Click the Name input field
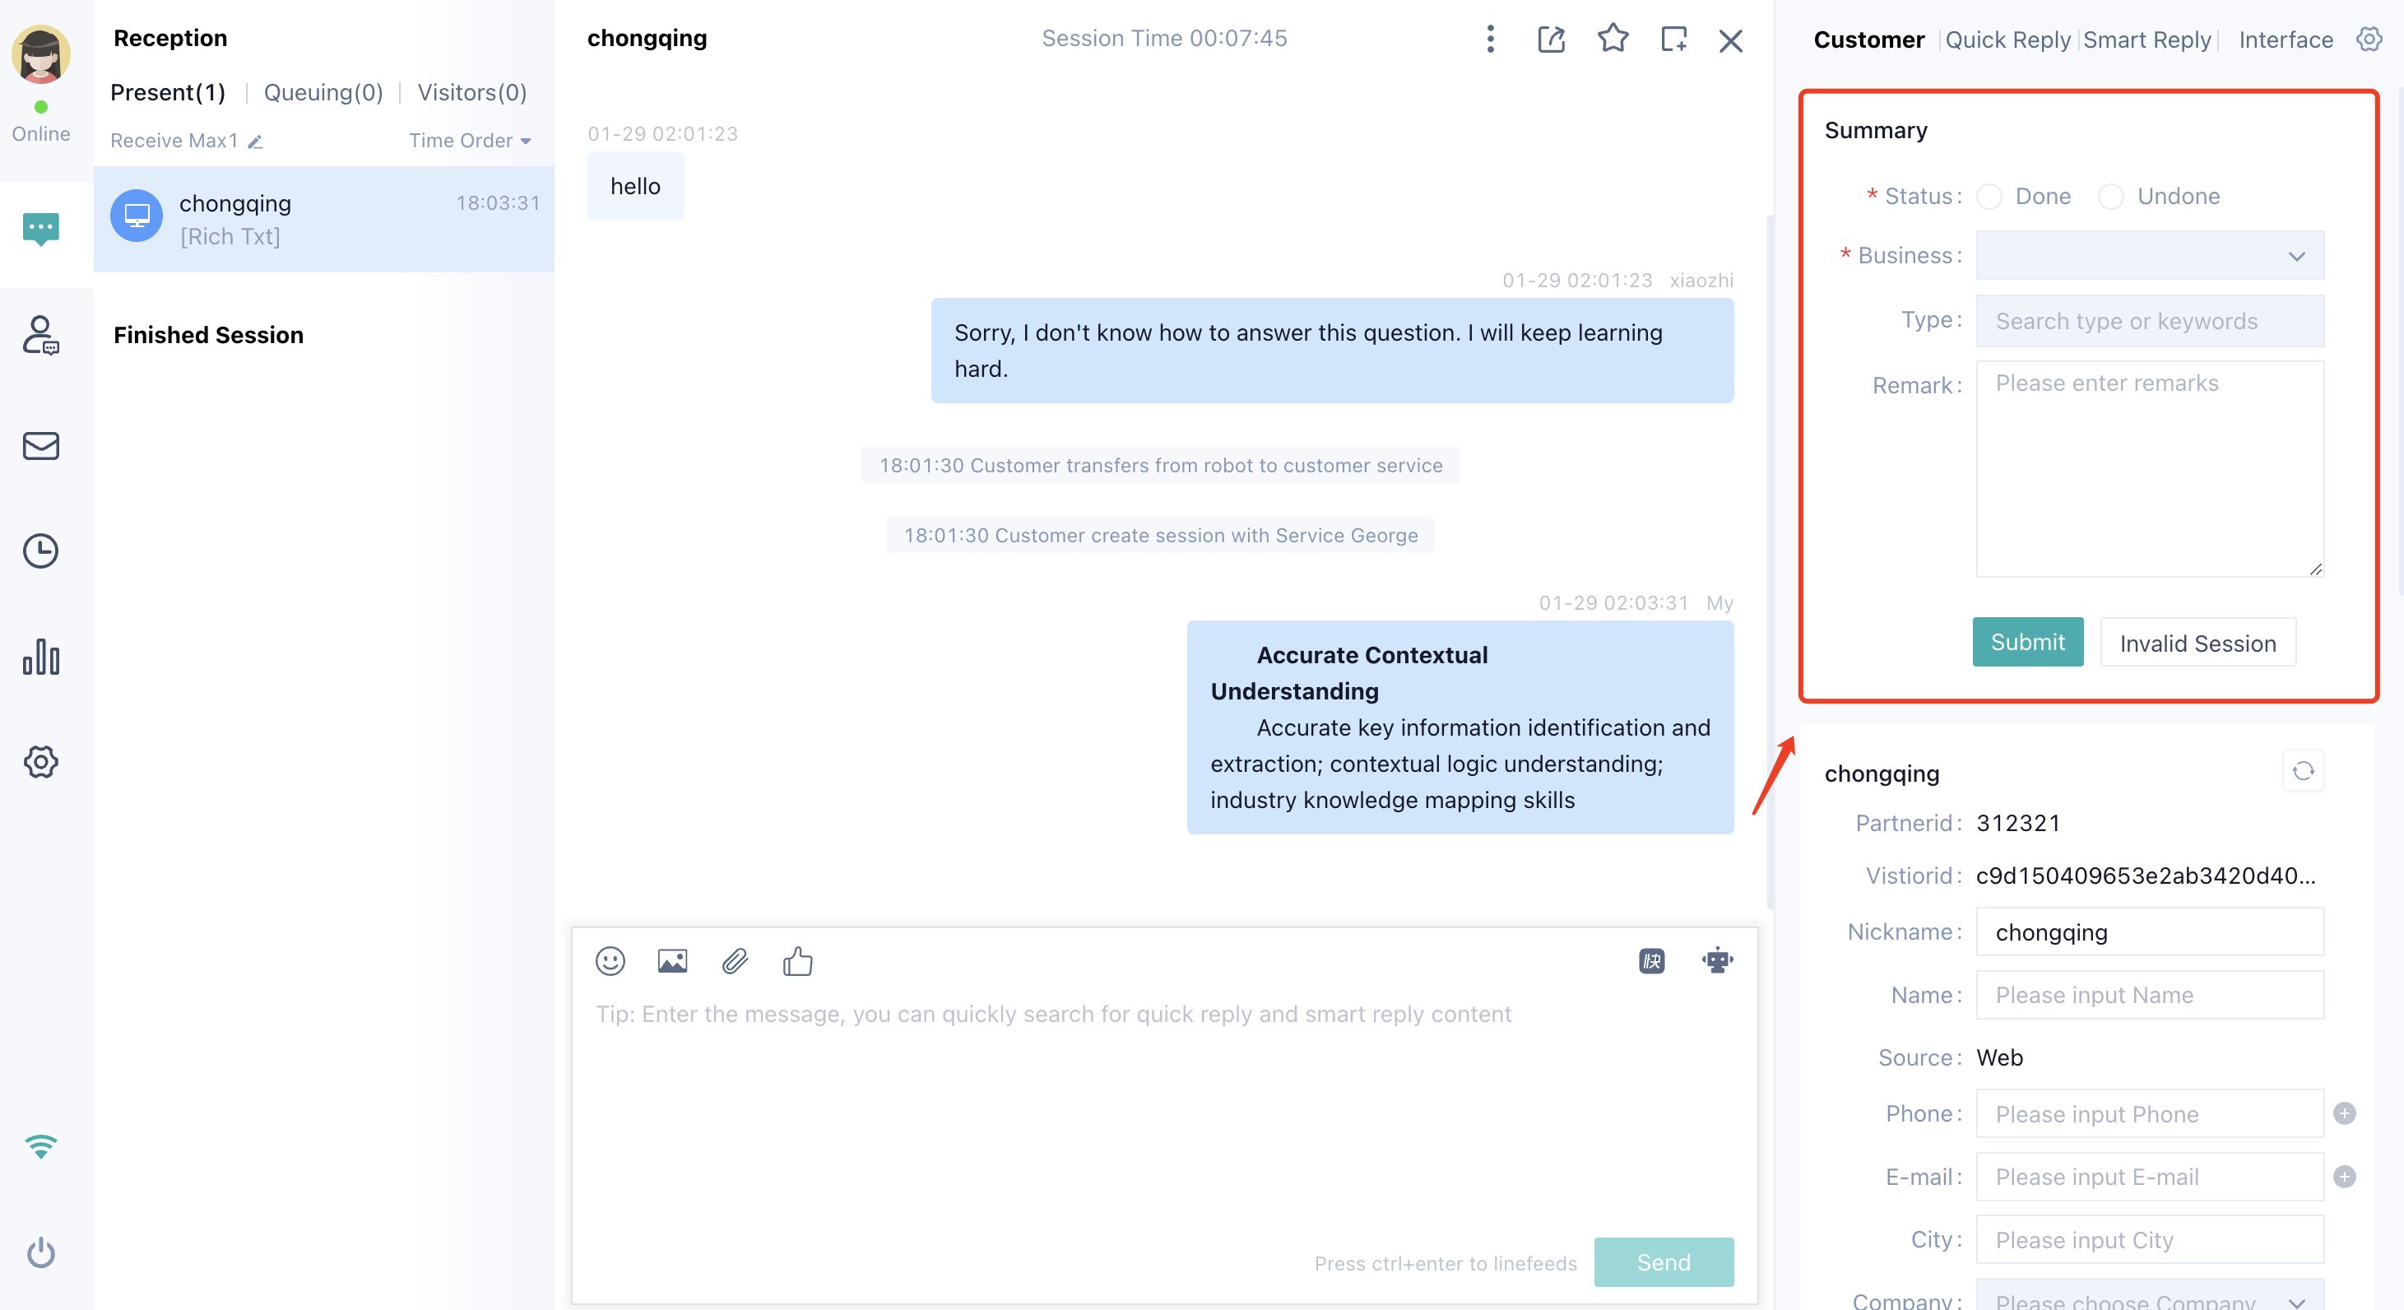Screen dimensions: 2404x1310 coord(2149,994)
